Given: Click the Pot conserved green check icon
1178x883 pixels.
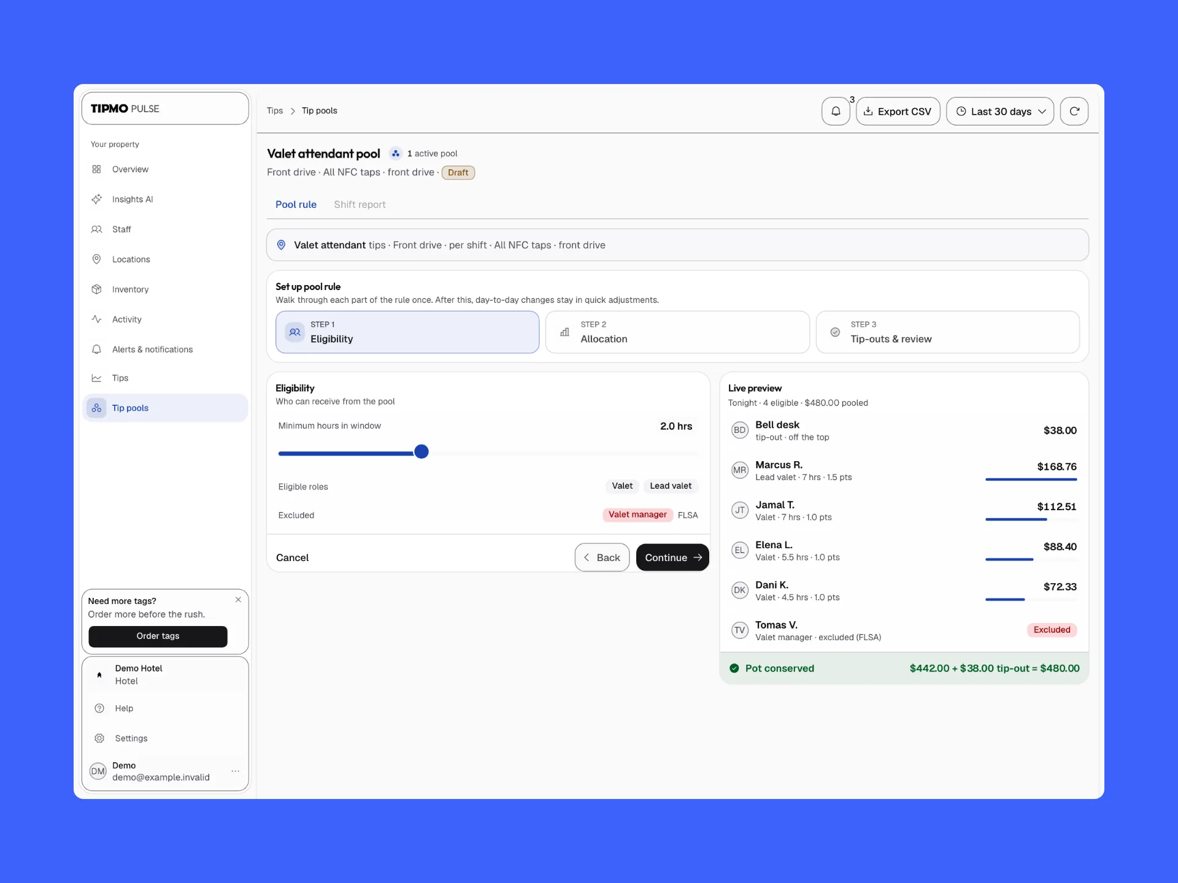Looking at the screenshot, I should [x=734, y=668].
